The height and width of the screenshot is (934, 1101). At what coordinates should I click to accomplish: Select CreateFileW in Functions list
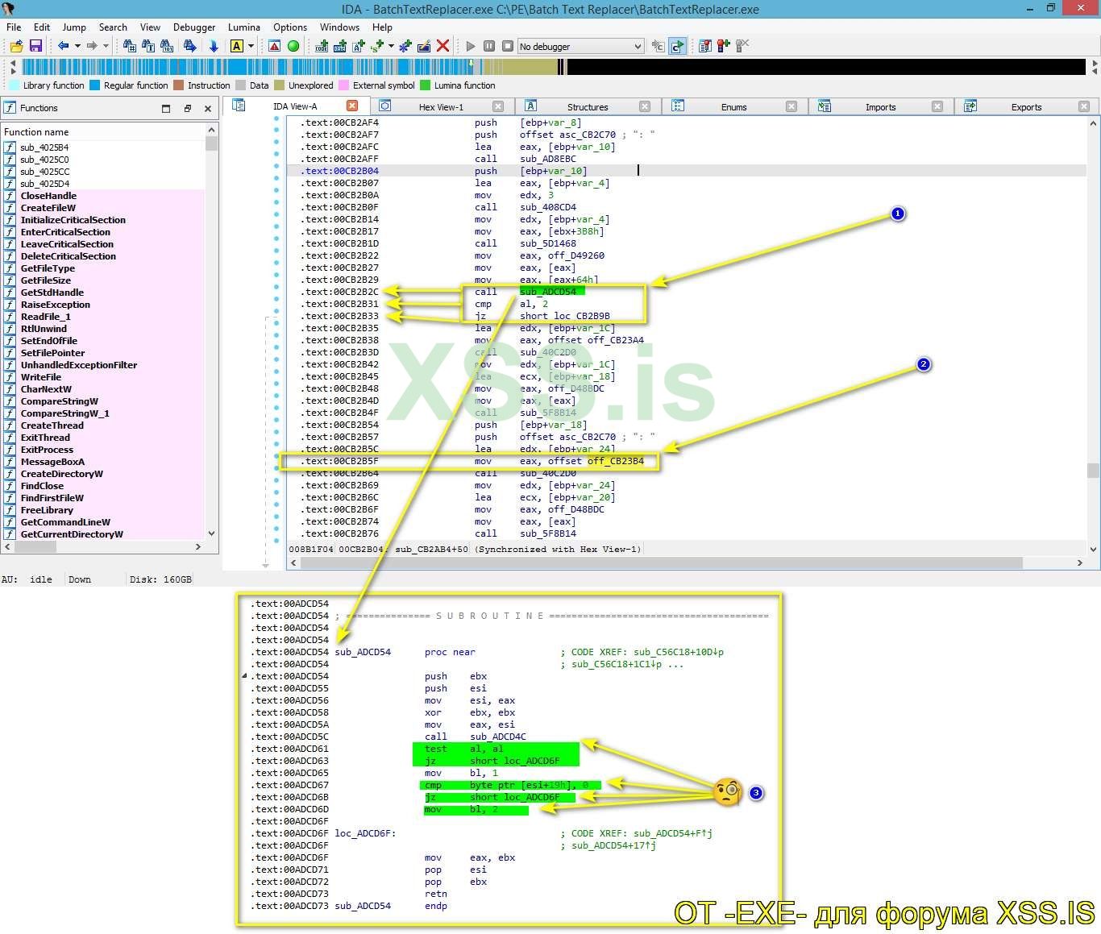coord(48,208)
